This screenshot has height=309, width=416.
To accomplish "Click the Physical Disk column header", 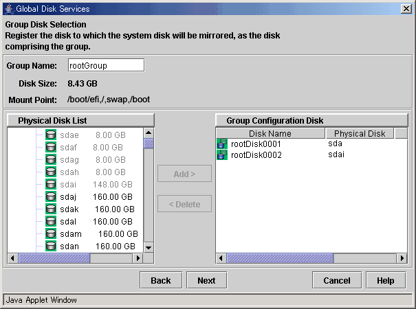I will pyautogui.click(x=360, y=133).
